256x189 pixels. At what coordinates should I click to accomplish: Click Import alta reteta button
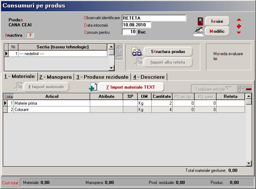pos(168,62)
